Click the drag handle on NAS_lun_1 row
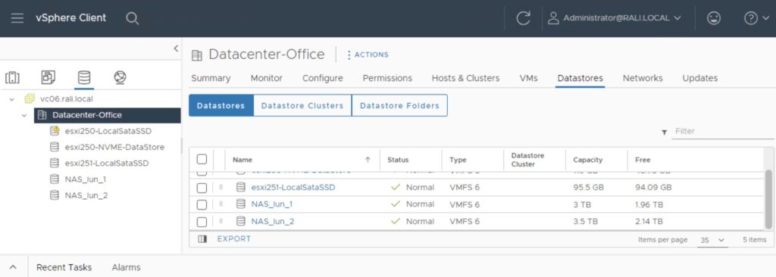This screenshot has height=277, width=776. [x=221, y=204]
